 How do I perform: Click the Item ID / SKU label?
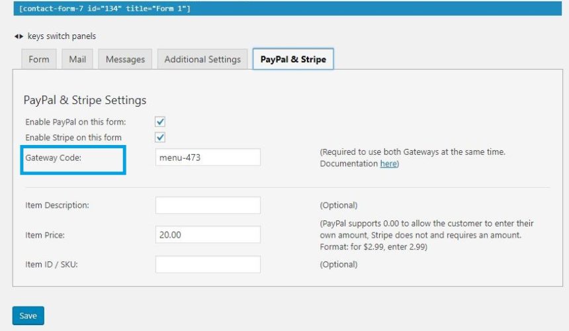pyautogui.click(x=52, y=265)
